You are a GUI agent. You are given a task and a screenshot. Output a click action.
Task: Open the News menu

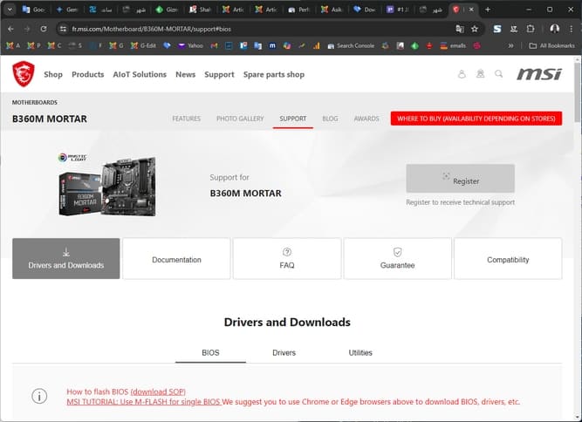[186, 74]
